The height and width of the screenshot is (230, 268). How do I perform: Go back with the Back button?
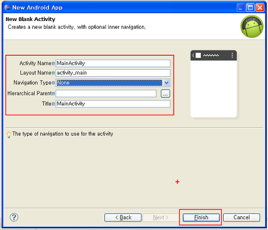[123, 217]
